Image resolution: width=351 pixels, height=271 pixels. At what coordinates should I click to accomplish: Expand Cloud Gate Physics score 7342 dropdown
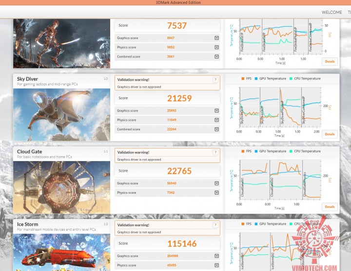click(x=216, y=193)
